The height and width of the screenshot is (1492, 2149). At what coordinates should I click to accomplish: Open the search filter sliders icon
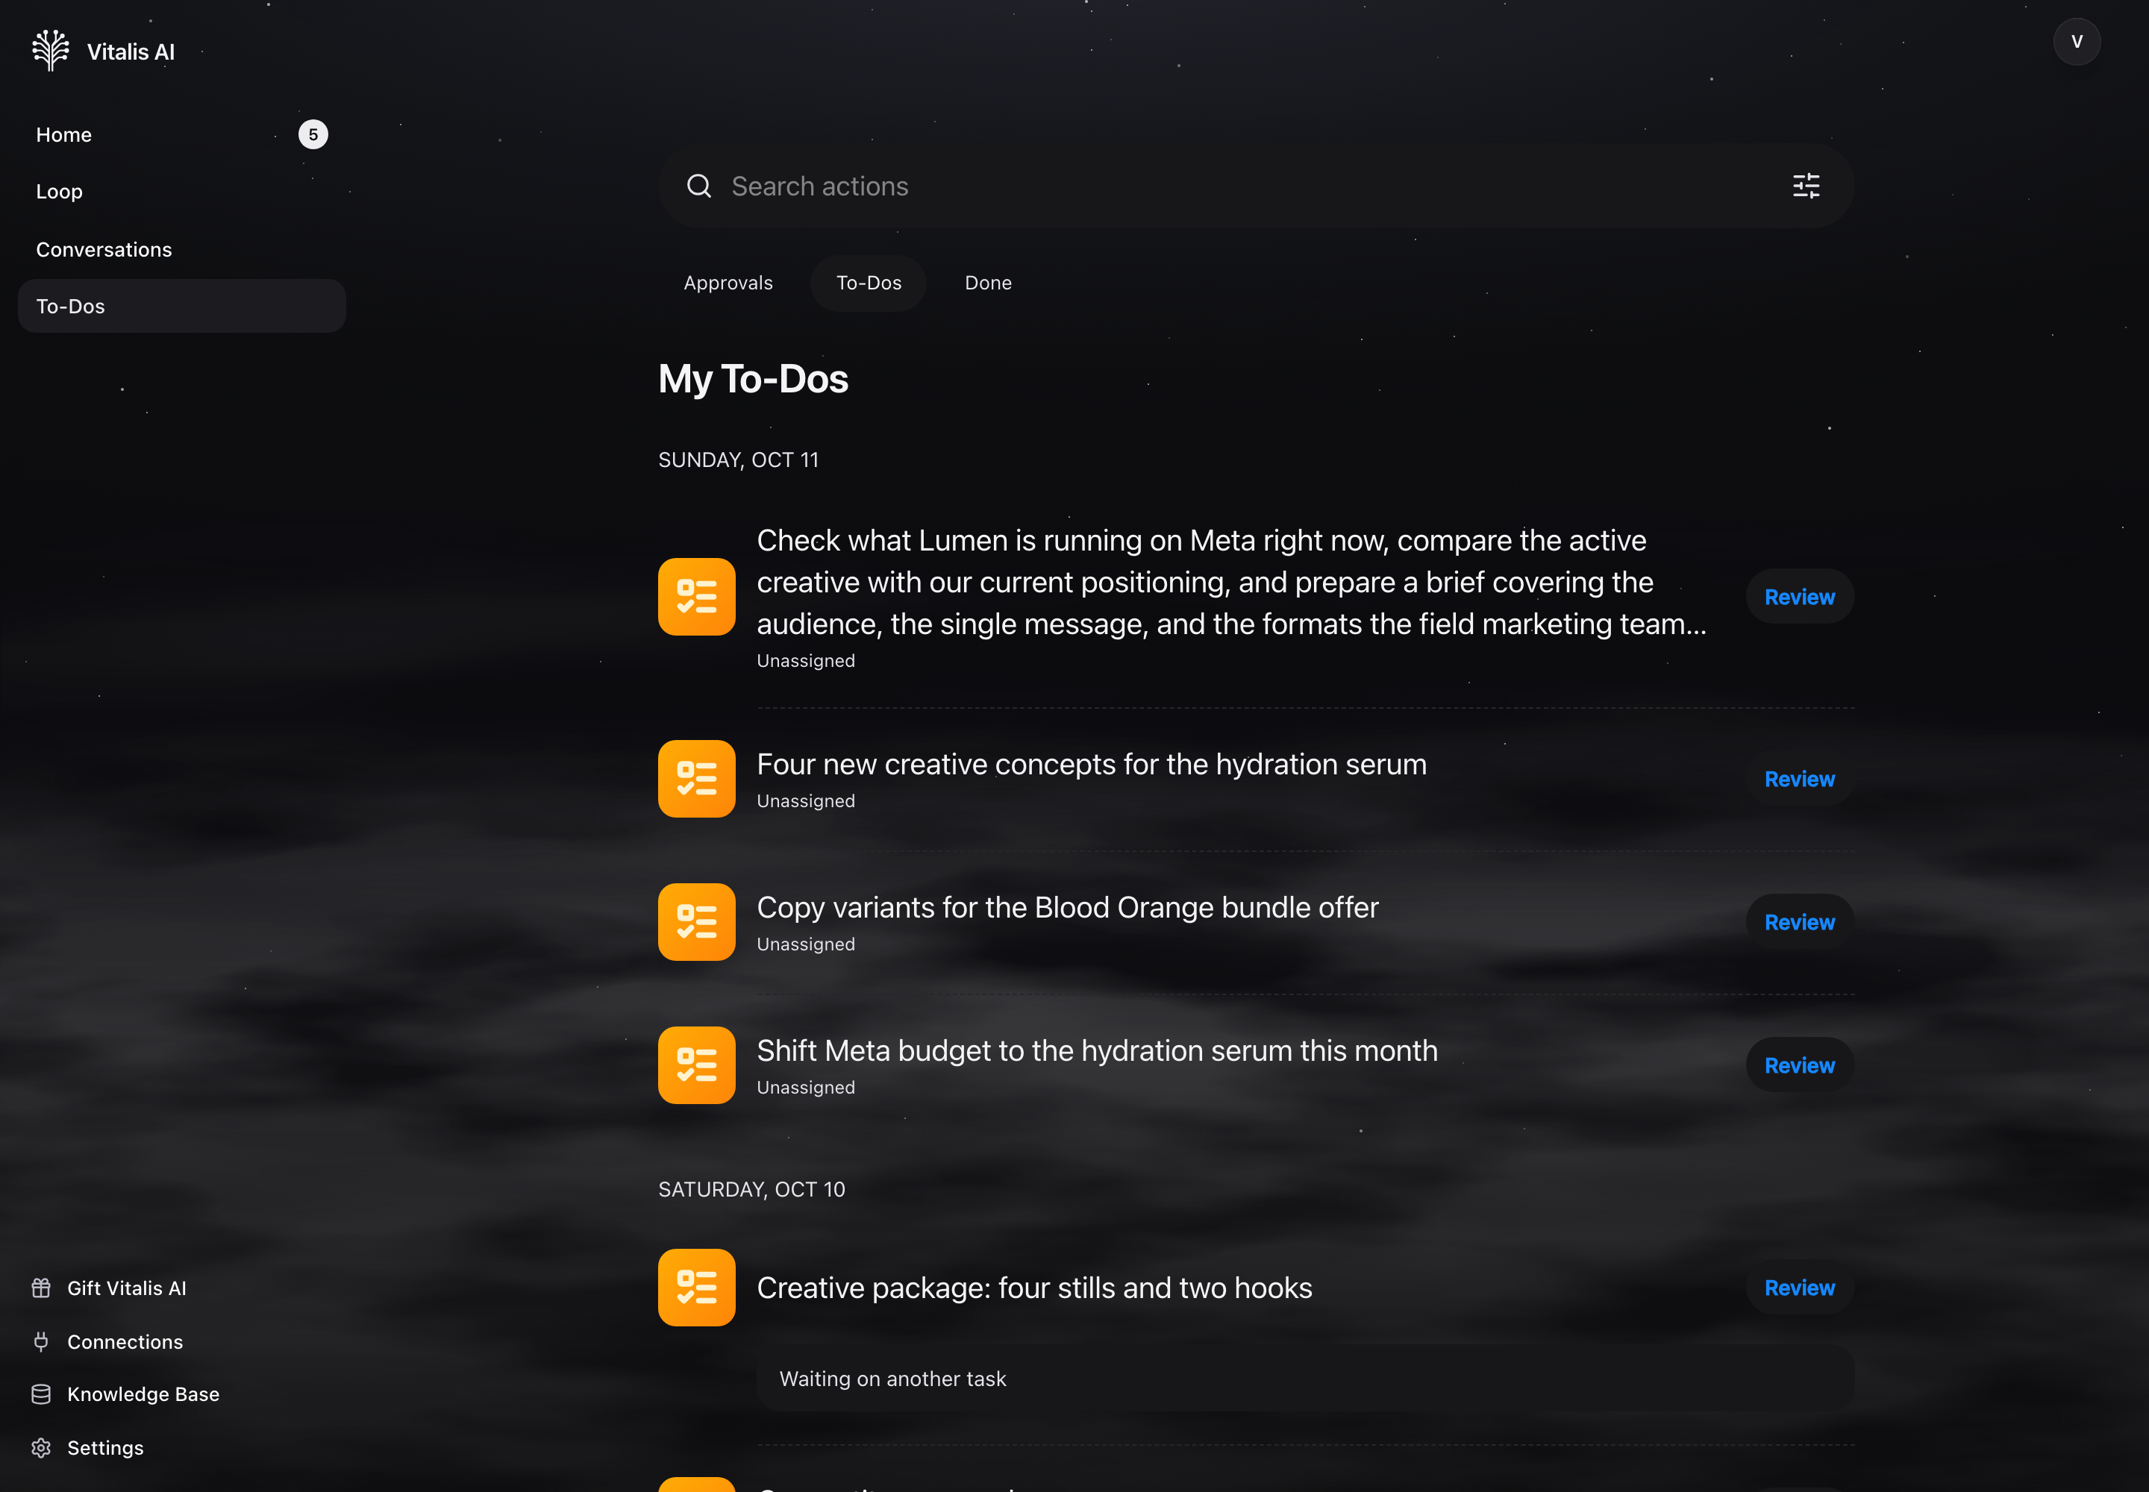point(1806,186)
